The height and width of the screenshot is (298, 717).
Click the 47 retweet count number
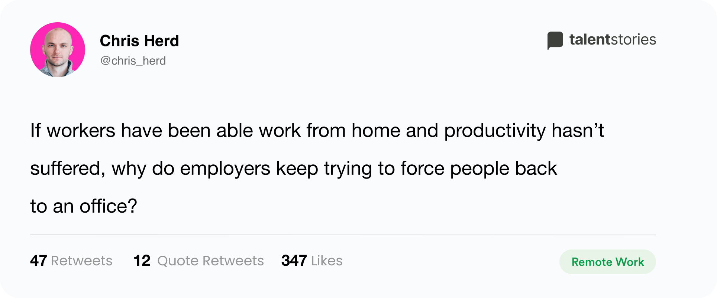pyautogui.click(x=38, y=261)
